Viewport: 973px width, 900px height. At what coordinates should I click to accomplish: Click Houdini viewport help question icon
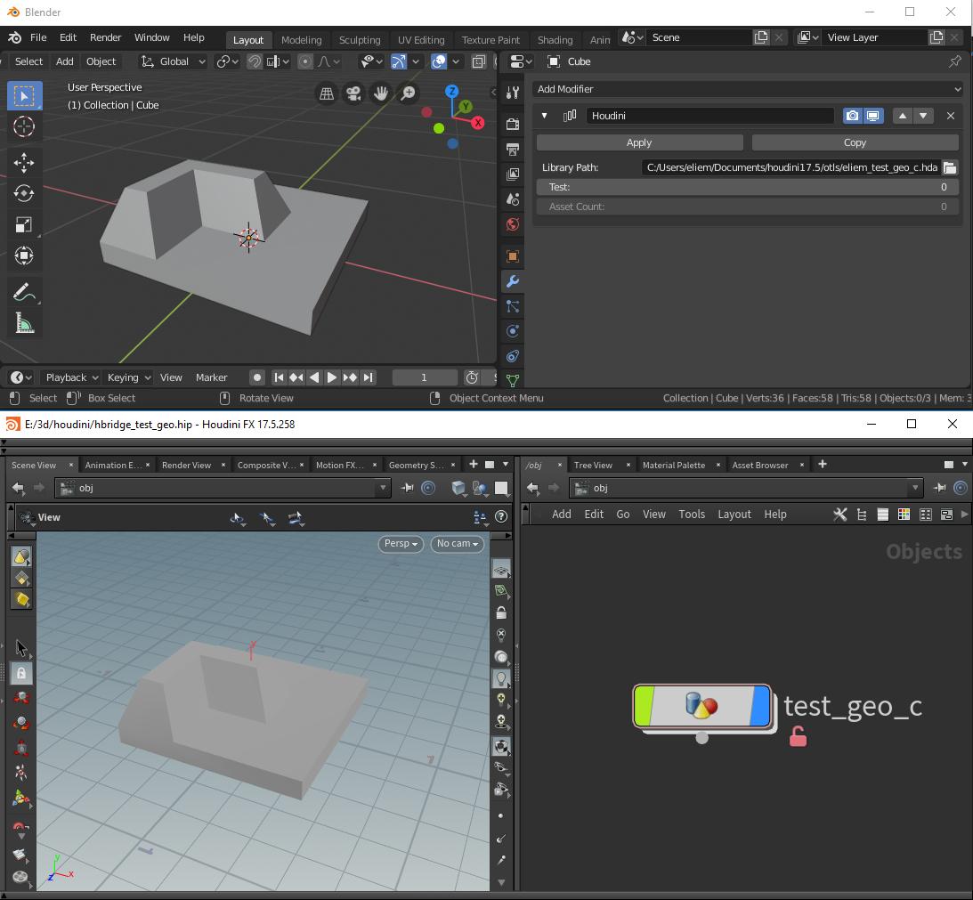click(501, 516)
